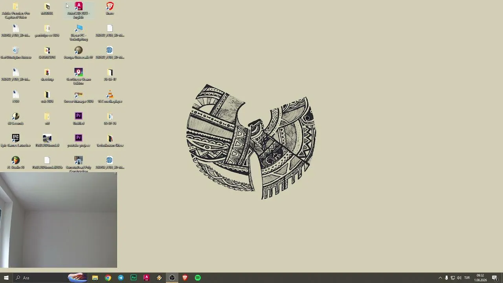Select the MODELL folder on desktop
This screenshot has width=503, height=283.
point(47,9)
